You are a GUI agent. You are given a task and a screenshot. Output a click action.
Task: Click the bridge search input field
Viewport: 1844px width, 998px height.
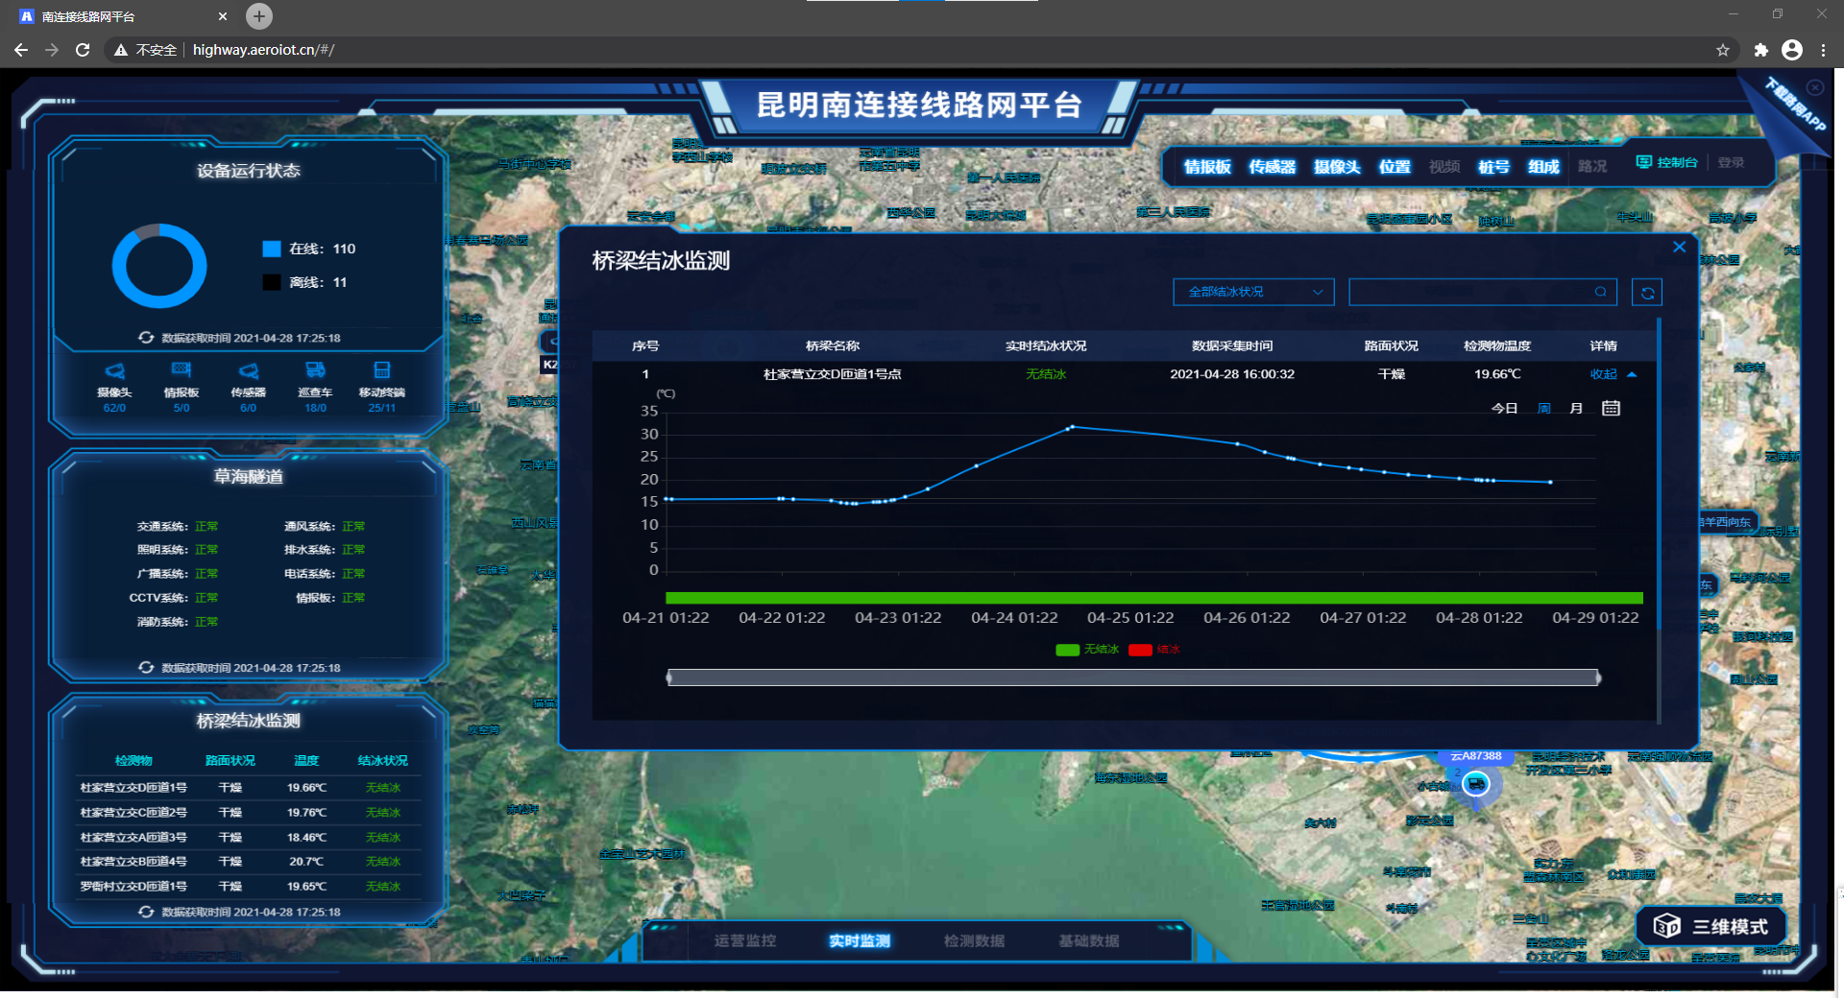pyautogui.click(x=1469, y=293)
